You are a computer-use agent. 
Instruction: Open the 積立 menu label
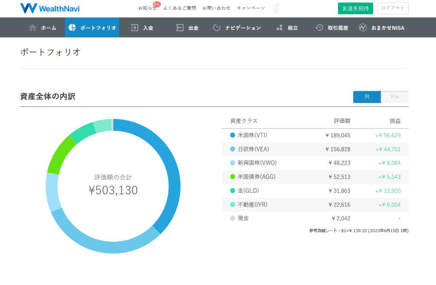tap(293, 28)
